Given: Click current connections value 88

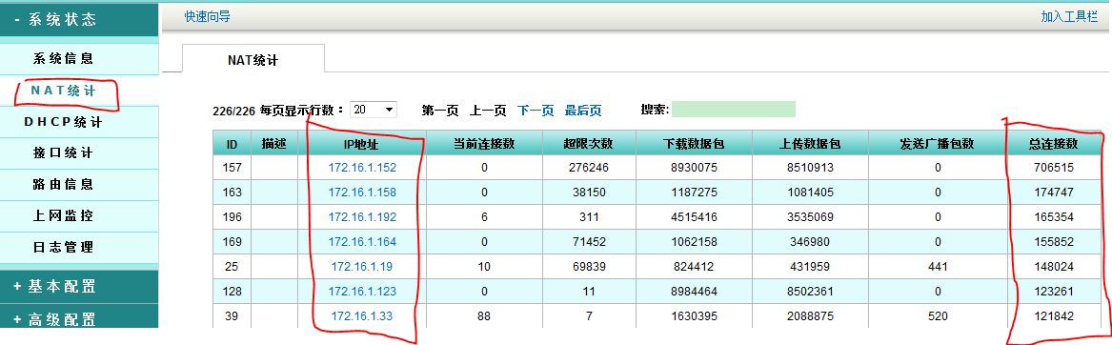Looking at the screenshot, I should (x=484, y=316).
